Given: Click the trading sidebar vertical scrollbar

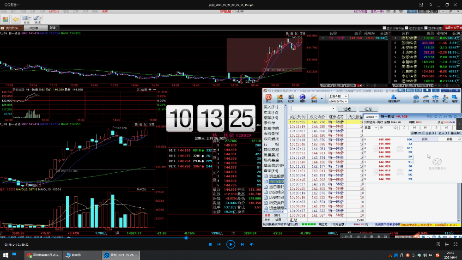Looking at the screenshot, I should click(285, 157).
